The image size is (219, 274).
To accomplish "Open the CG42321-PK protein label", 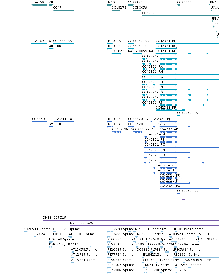I will [x=164, y=165].
